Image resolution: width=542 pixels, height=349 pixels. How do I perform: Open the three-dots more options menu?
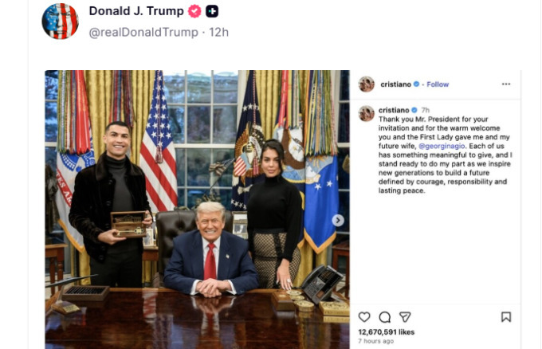pyautogui.click(x=506, y=84)
